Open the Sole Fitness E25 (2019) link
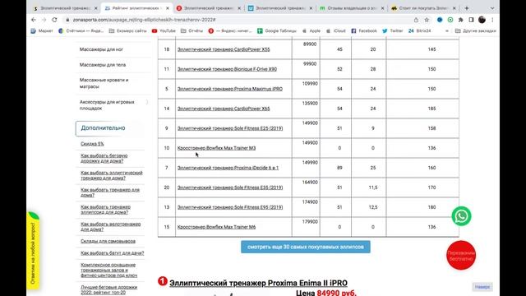Screen dimensions: 526x296 230,128
